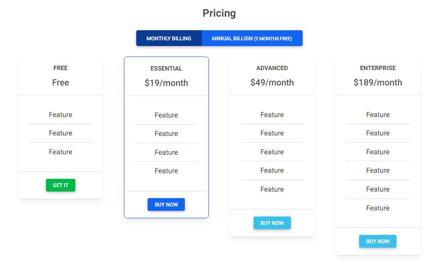The height and width of the screenshot is (270, 438).
Task: Click the green Get It button
Action: click(x=60, y=185)
